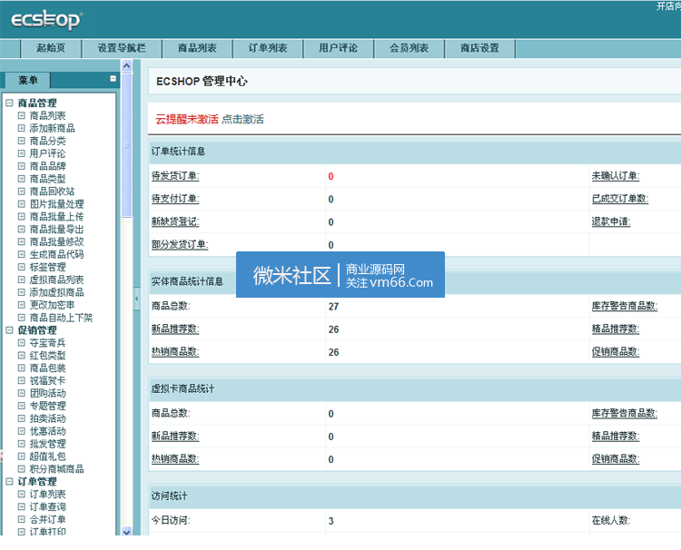Click the icon next to 红包类型

click(x=21, y=355)
